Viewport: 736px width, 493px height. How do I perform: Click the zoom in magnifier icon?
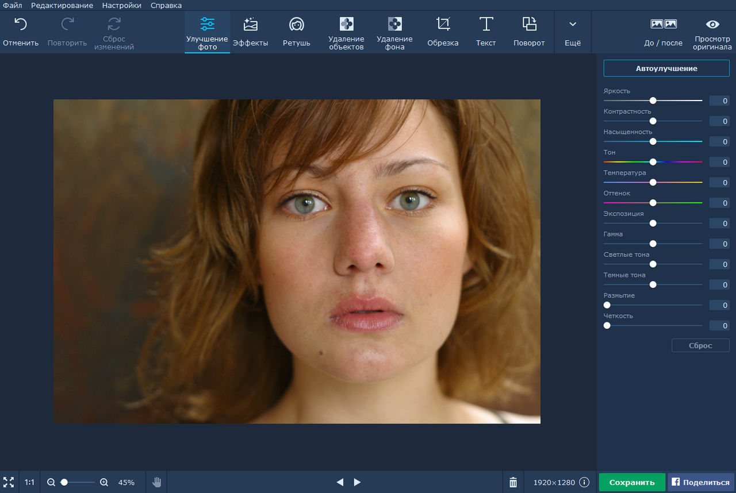(x=104, y=482)
